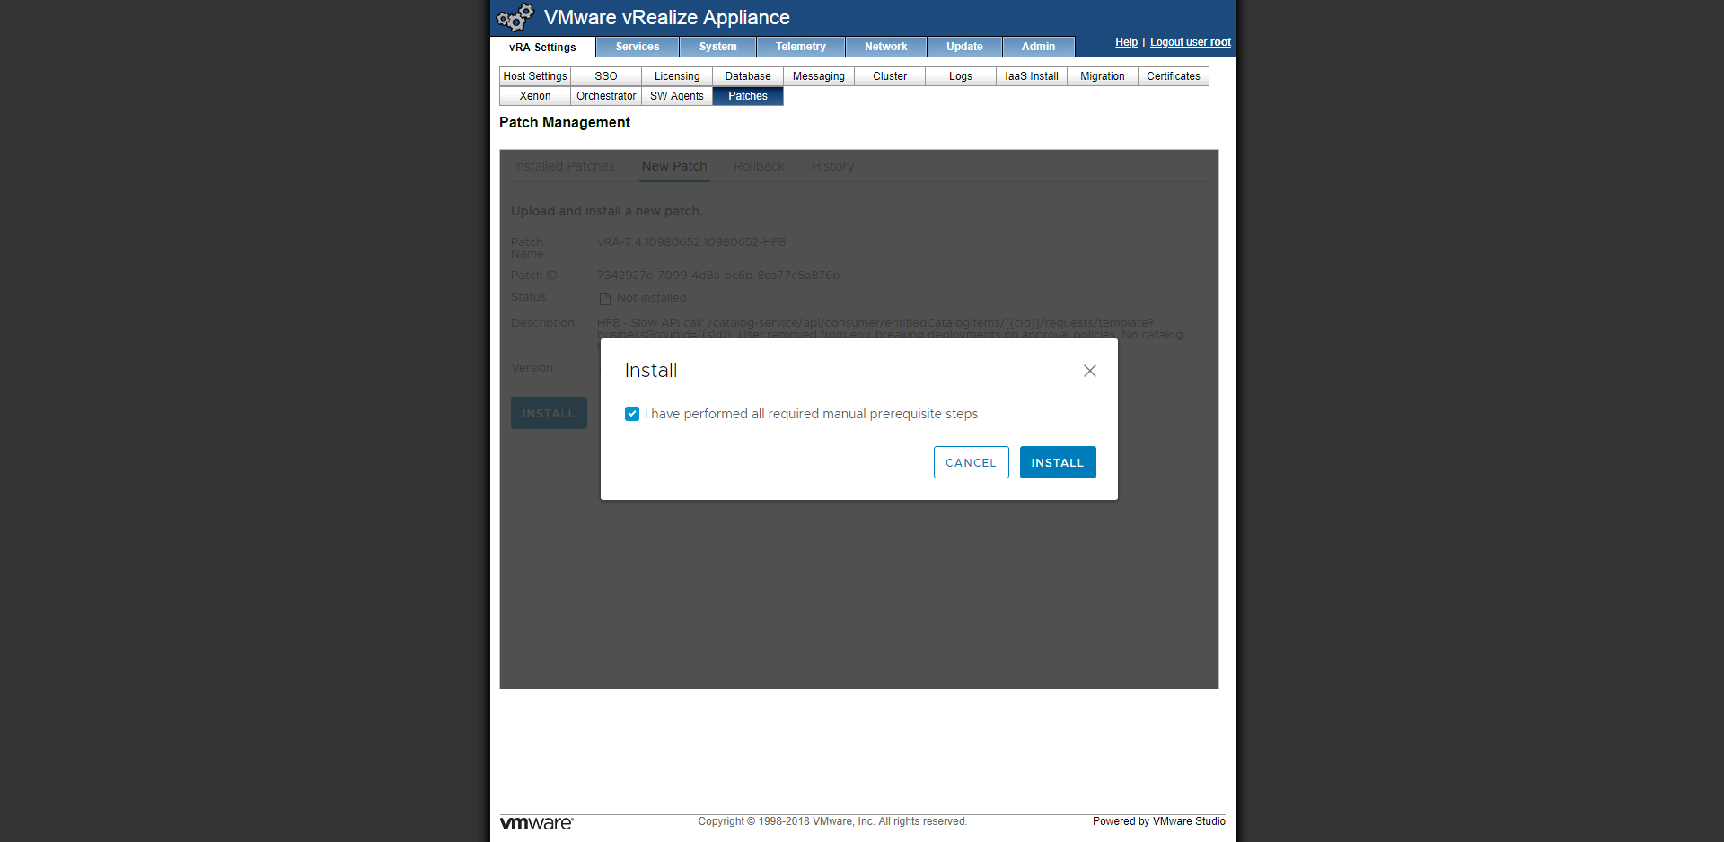Image resolution: width=1724 pixels, height=842 pixels.
Task: Click Logout user root link
Action: (x=1191, y=42)
